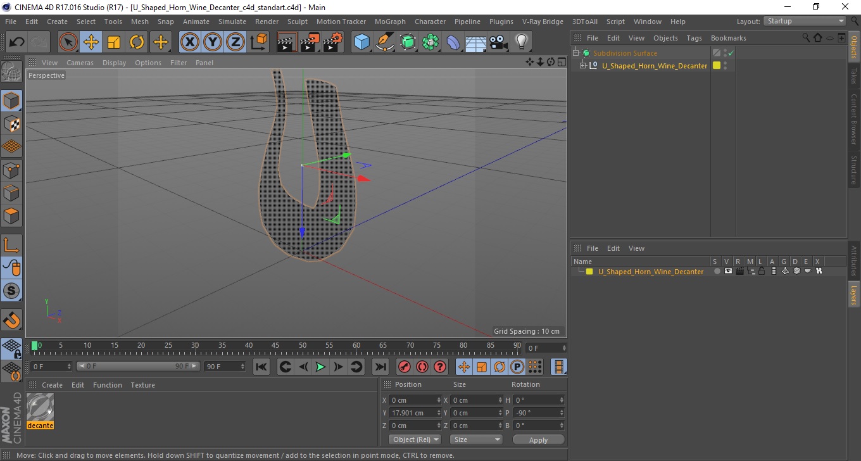The width and height of the screenshot is (861, 461).
Task: Toggle layer Solo dot
Action: tap(717, 271)
